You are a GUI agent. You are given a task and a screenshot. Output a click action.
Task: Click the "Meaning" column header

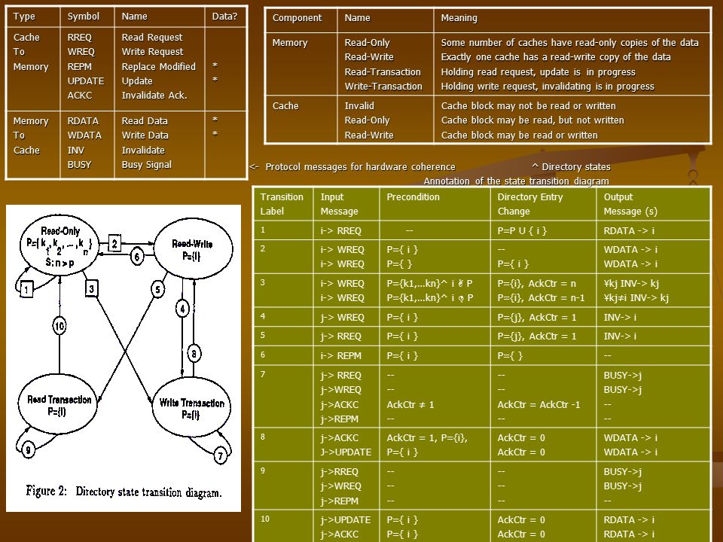[459, 18]
